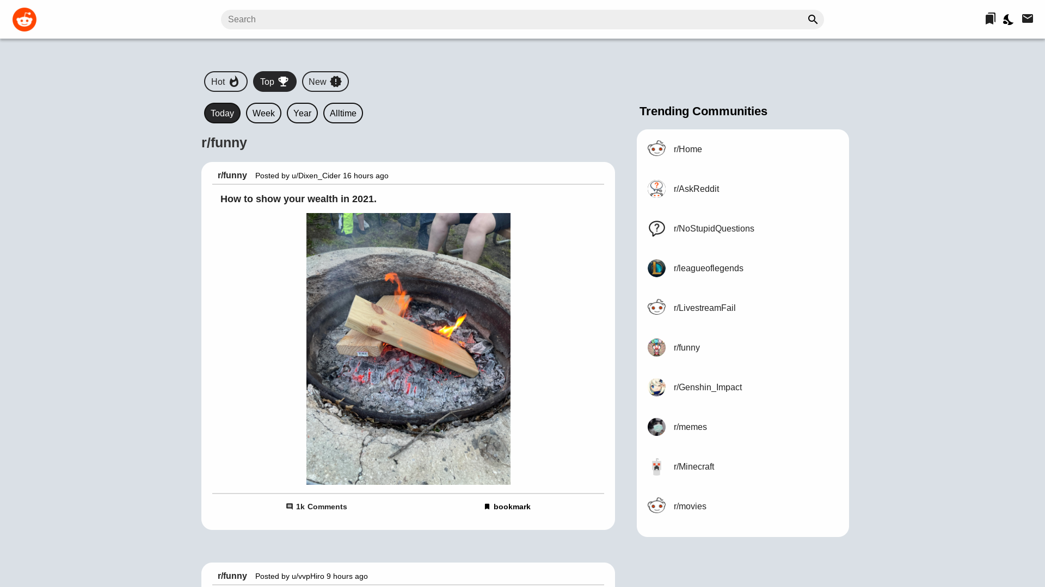Click the r/leagueoflegends community icon
The image size is (1045, 587).
click(x=656, y=268)
